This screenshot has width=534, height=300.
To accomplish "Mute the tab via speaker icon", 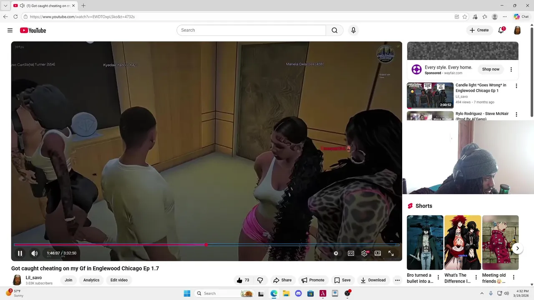I will tap(22, 6).
